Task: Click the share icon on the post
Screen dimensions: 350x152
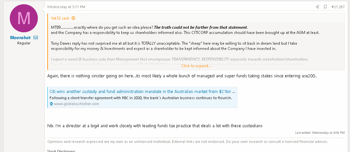Action: 317,7
